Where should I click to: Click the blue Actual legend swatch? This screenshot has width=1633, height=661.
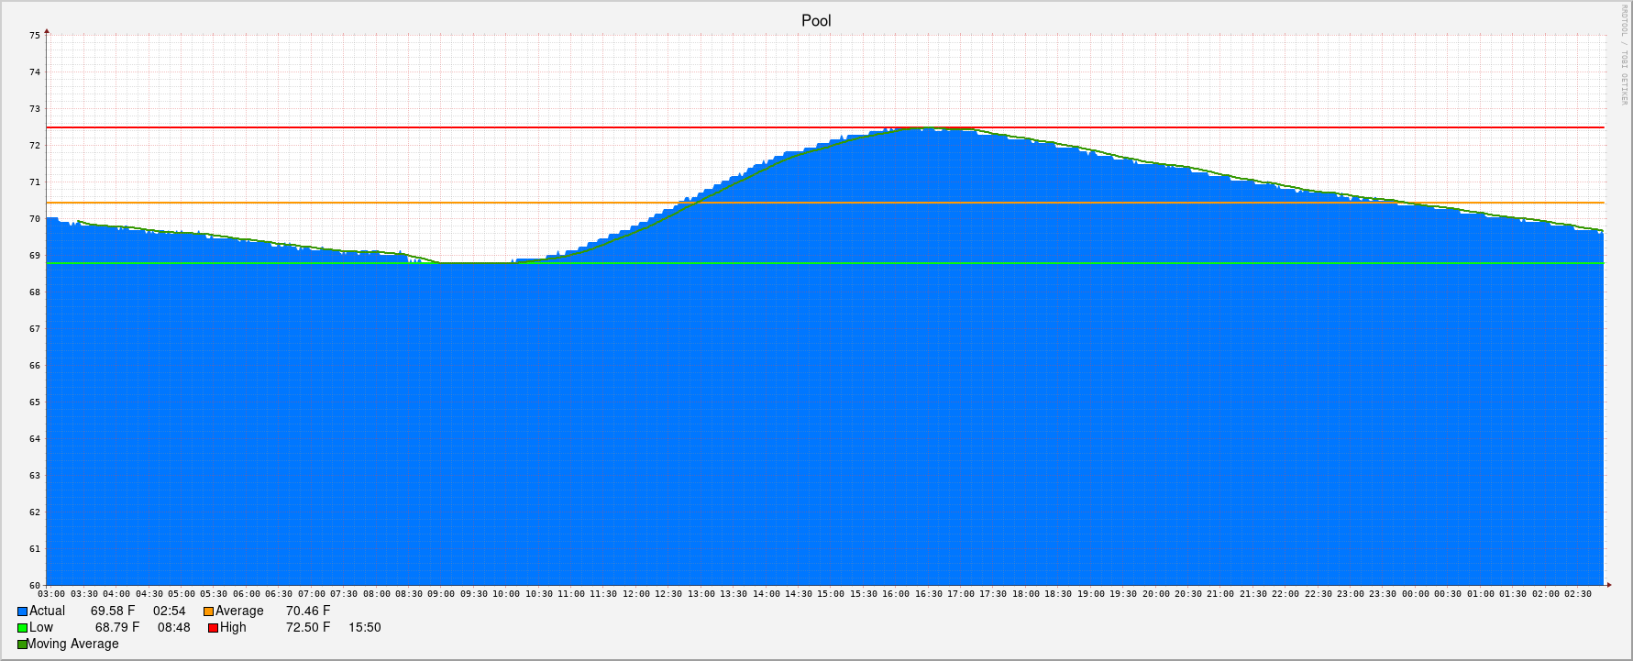point(22,611)
